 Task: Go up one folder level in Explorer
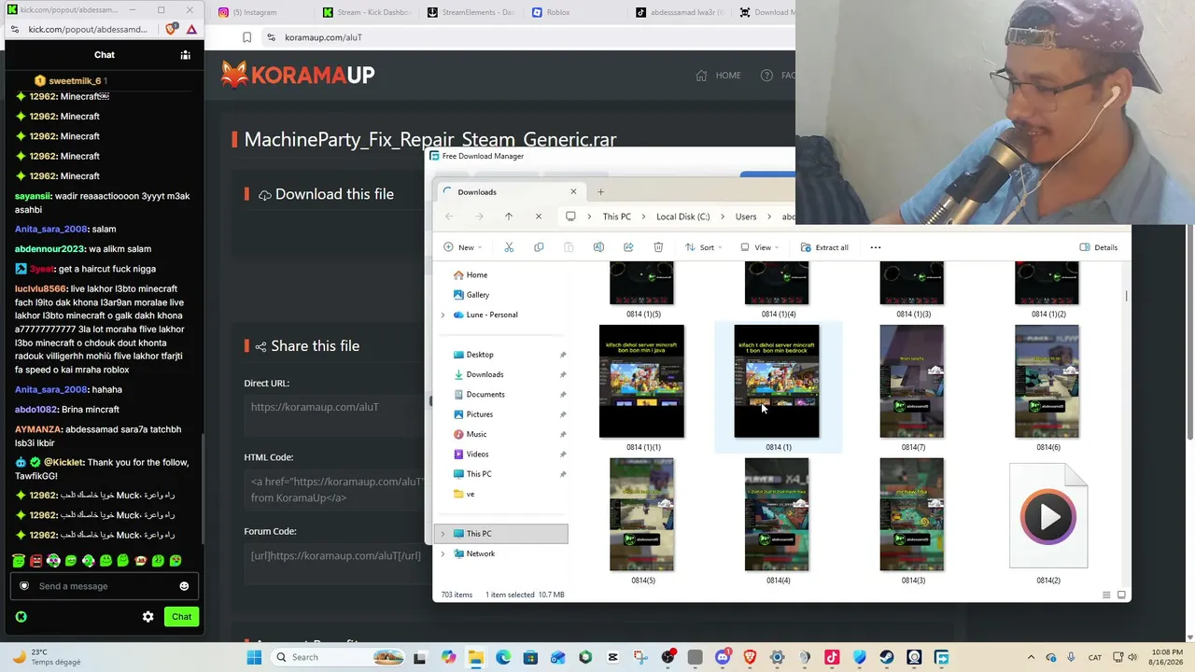(x=509, y=217)
